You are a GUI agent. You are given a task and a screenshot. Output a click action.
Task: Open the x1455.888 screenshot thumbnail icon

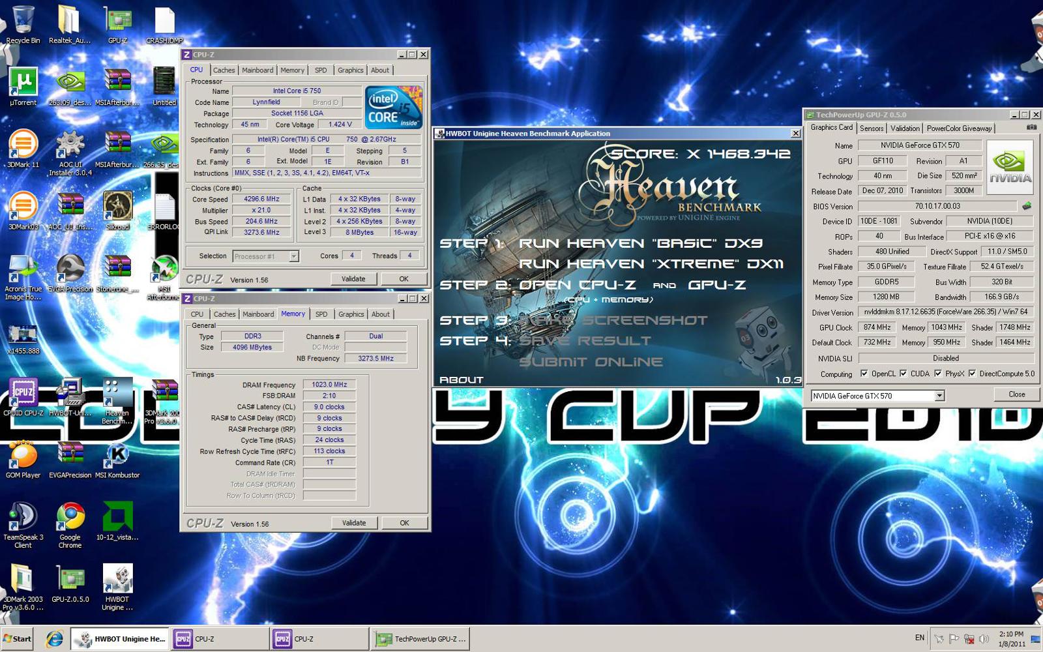23,339
